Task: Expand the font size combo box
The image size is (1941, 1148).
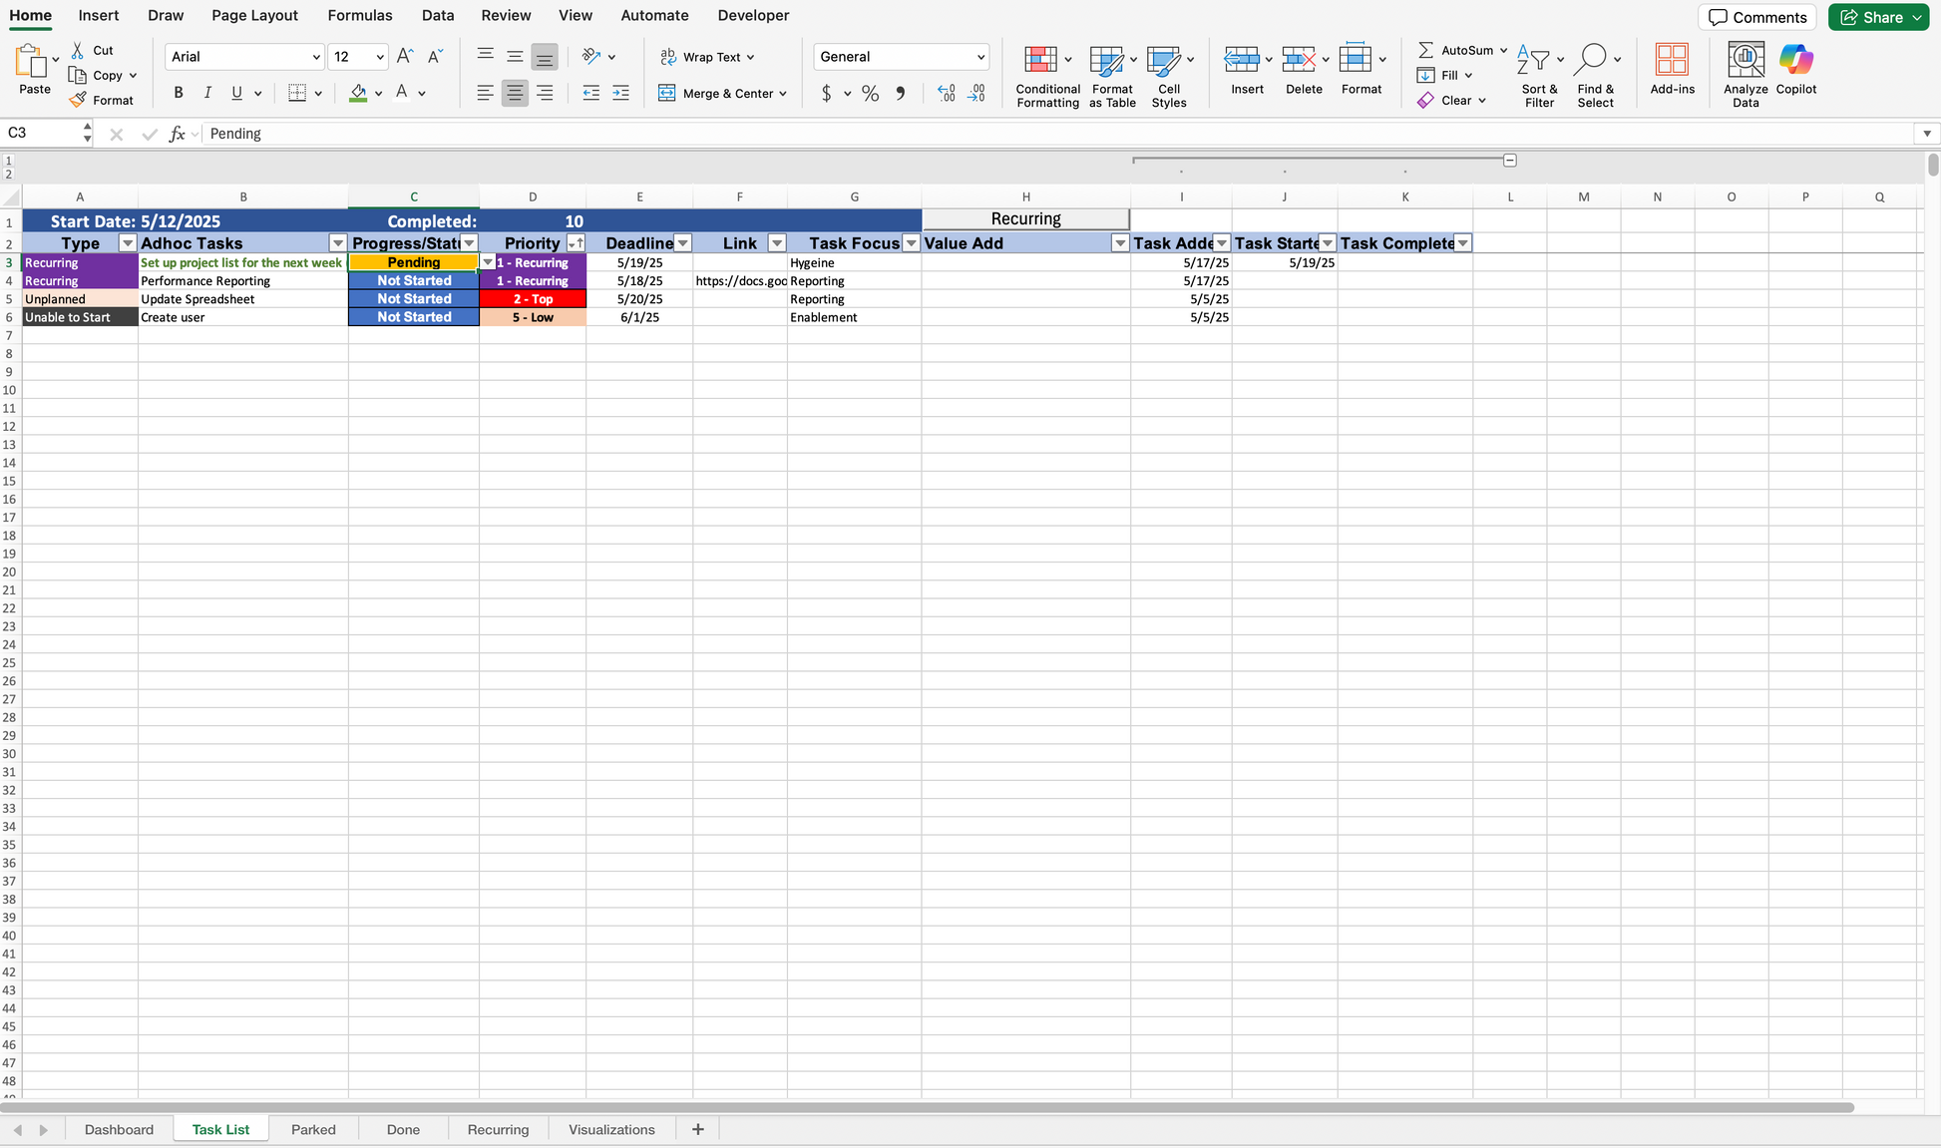Action: click(x=379, y=57)
